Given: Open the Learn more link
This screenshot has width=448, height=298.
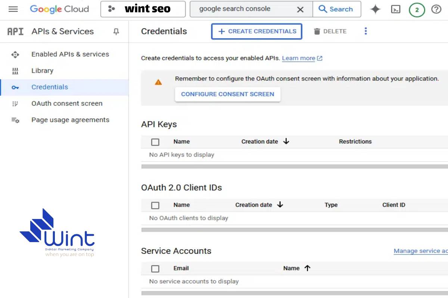Looking at the screenshot, I should coord(302,58).
